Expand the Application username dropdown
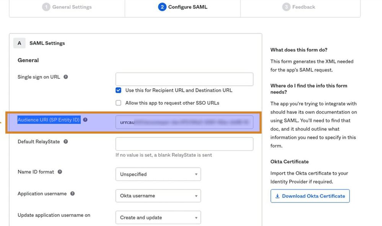382x226 pixels. click(x=158, y=196)
